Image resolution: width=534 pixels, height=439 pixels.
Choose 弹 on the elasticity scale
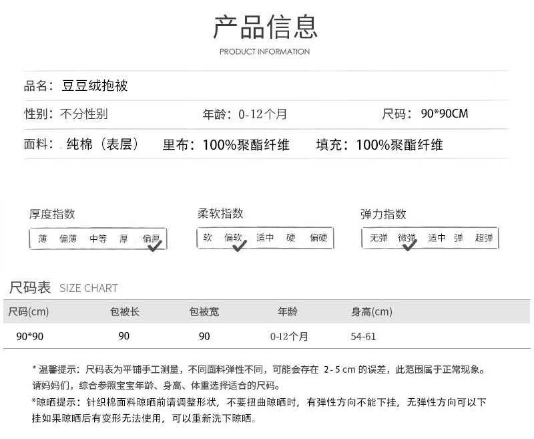(x=459, y=238)
